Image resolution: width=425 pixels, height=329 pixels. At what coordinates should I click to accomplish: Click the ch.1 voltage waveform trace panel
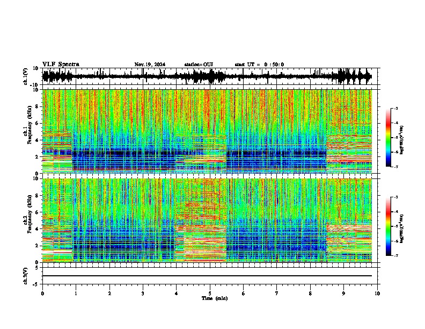point(210,76)
